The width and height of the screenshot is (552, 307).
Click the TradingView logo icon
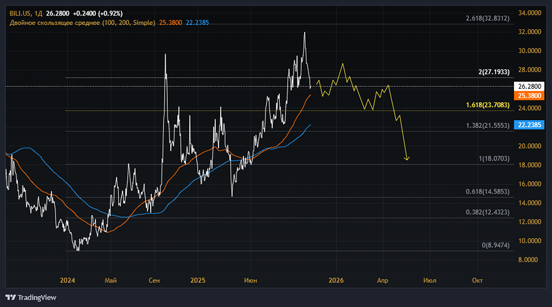click(x=12, y=297)
